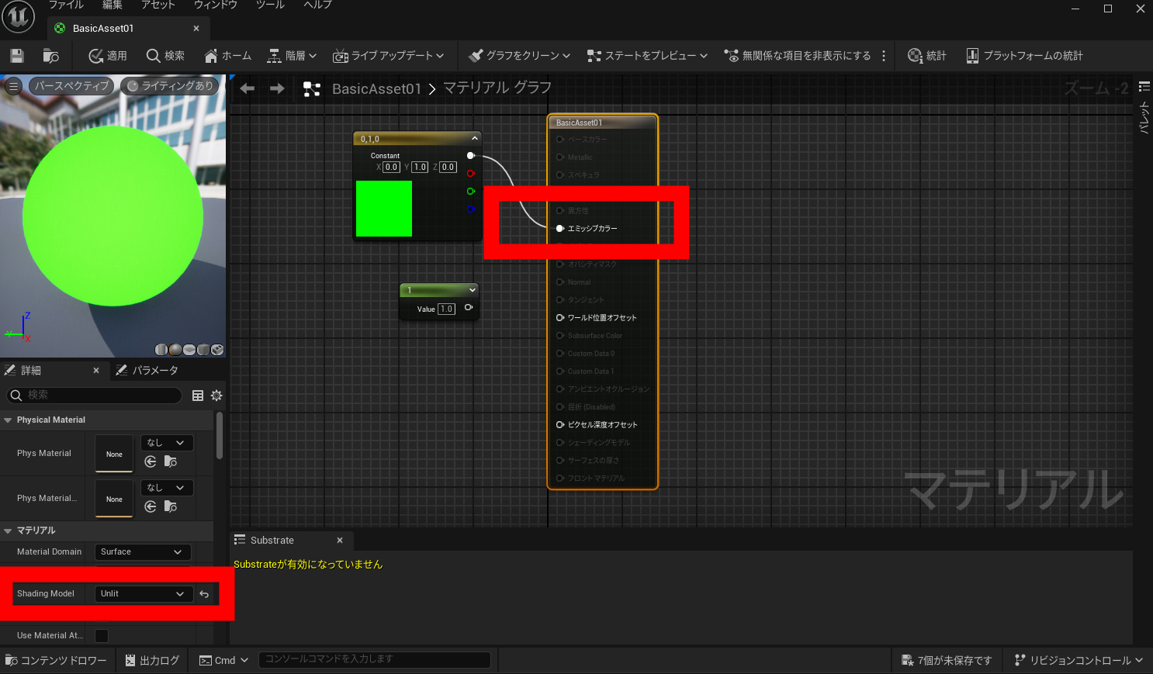Click the back arrow in graph breadcrumb

(x=248, y=89)
